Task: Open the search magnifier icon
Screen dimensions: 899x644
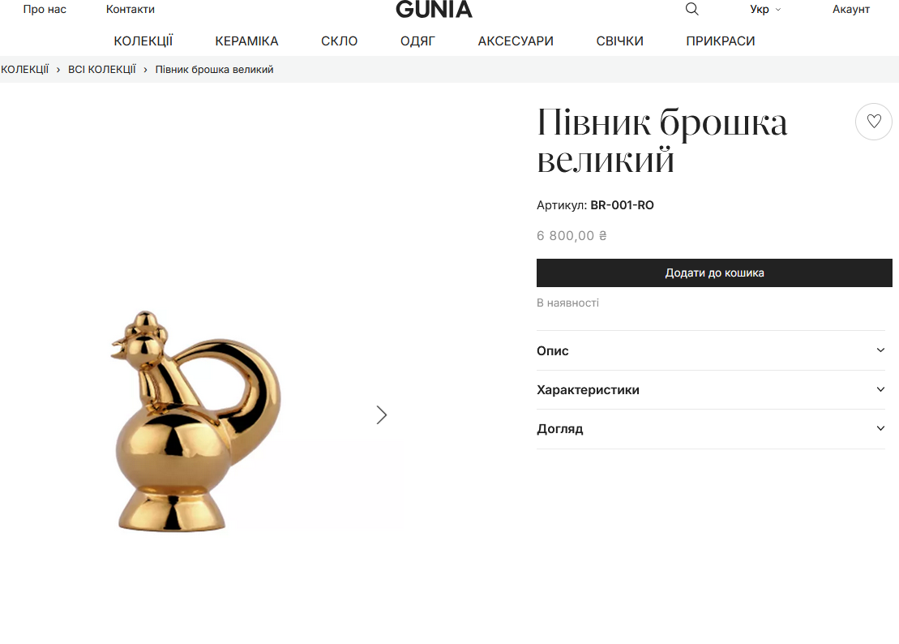Action: click(692, 9)
